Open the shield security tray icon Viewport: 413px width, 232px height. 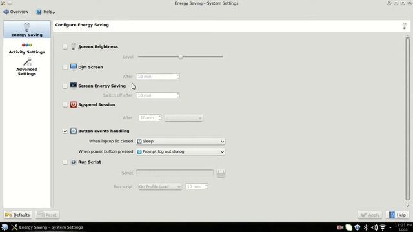(x=357, y=227)
